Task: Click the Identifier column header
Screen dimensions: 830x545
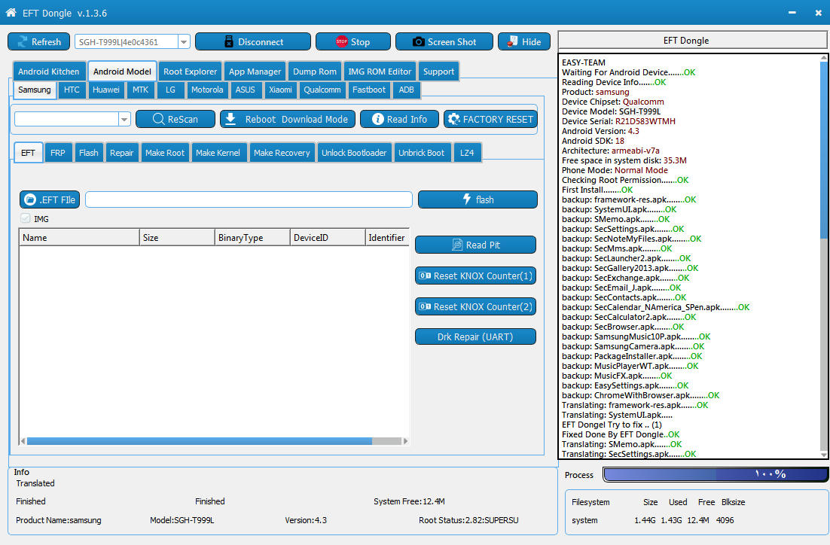Action: point(387,238)
